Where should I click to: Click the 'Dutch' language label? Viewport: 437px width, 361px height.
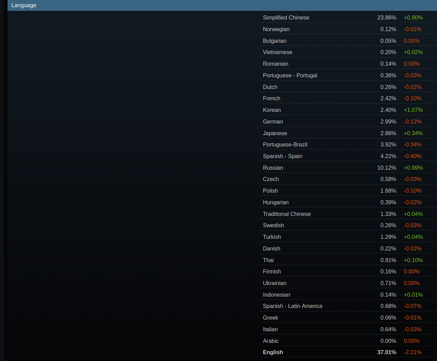pyautogui.click(x=270, y=87)
